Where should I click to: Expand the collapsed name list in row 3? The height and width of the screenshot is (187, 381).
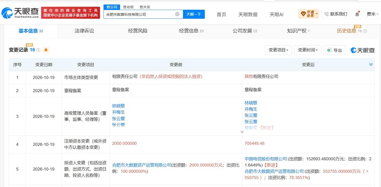pos(242,132)
